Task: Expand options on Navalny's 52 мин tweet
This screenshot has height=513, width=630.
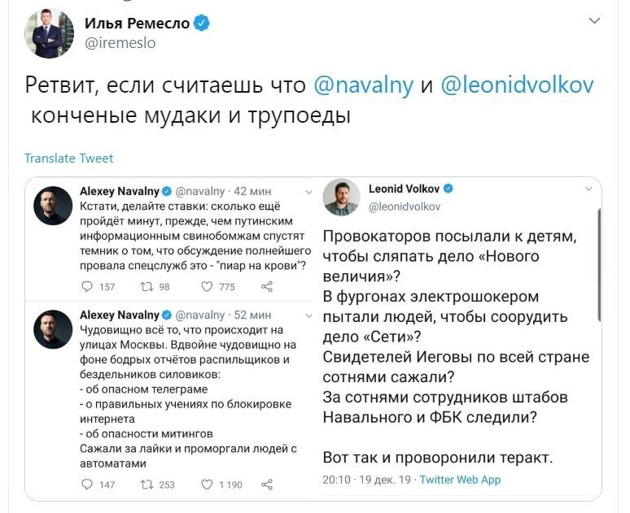Action: point(308,315)
